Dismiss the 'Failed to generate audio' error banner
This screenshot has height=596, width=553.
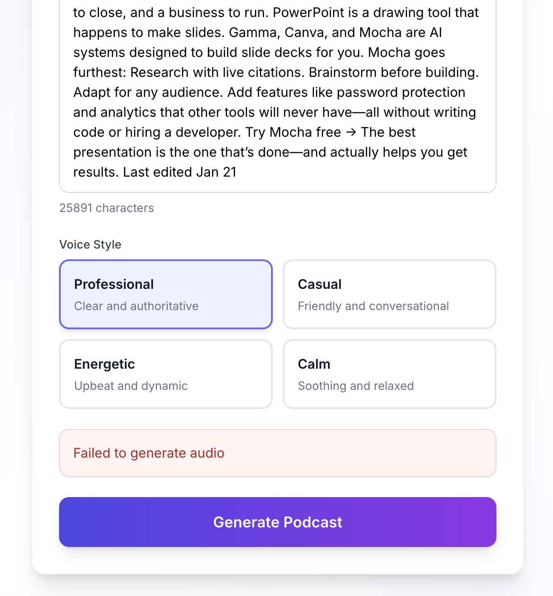pyautogui.click(x=278, y=453)
